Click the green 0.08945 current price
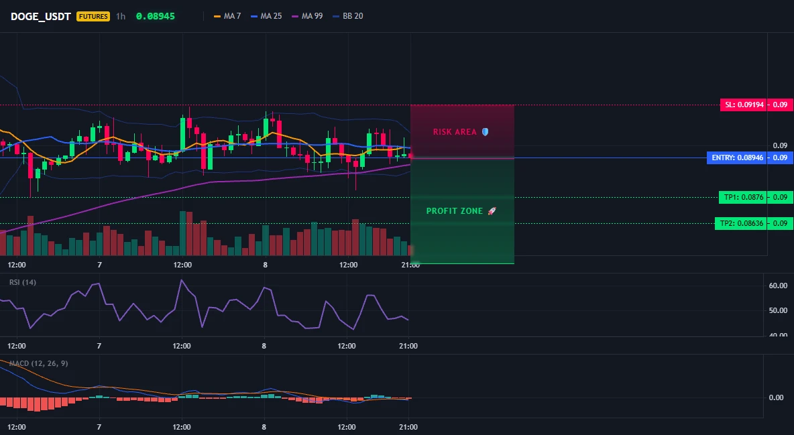Viewport: 794px width, 435px height. point(156,16)
